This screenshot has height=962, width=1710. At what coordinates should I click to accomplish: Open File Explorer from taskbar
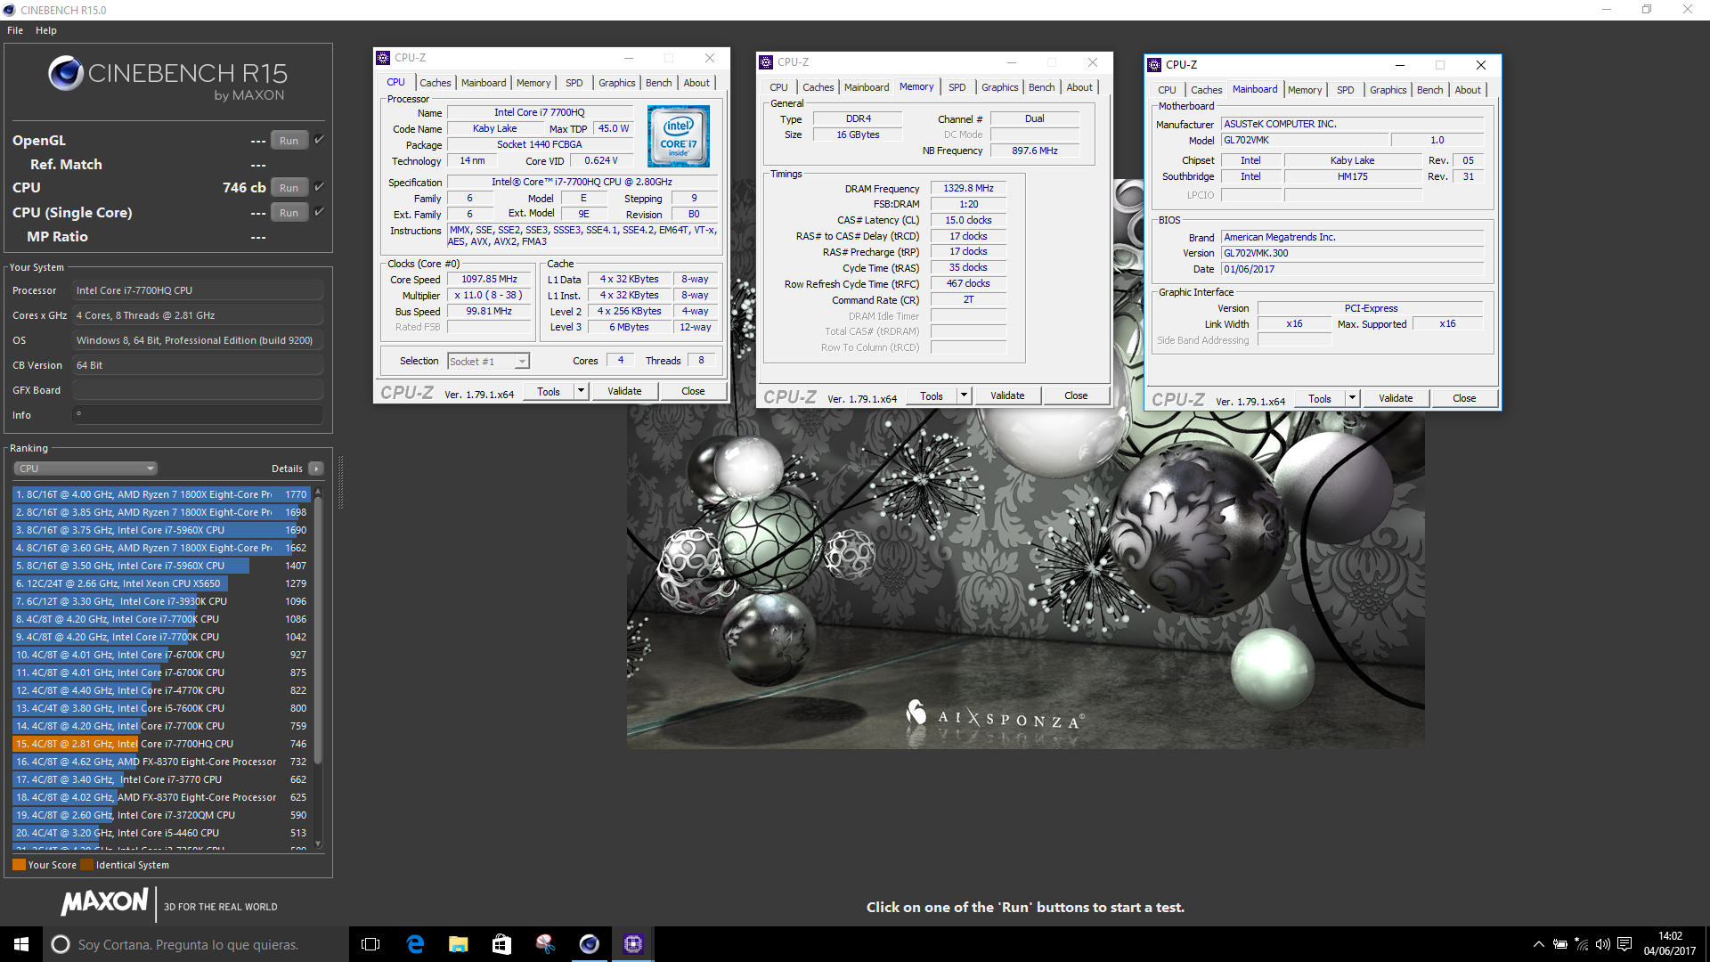(458, 944)
